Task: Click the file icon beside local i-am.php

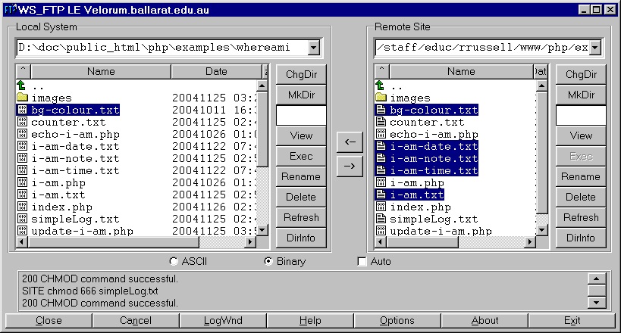Action: [x=22, y=182]
